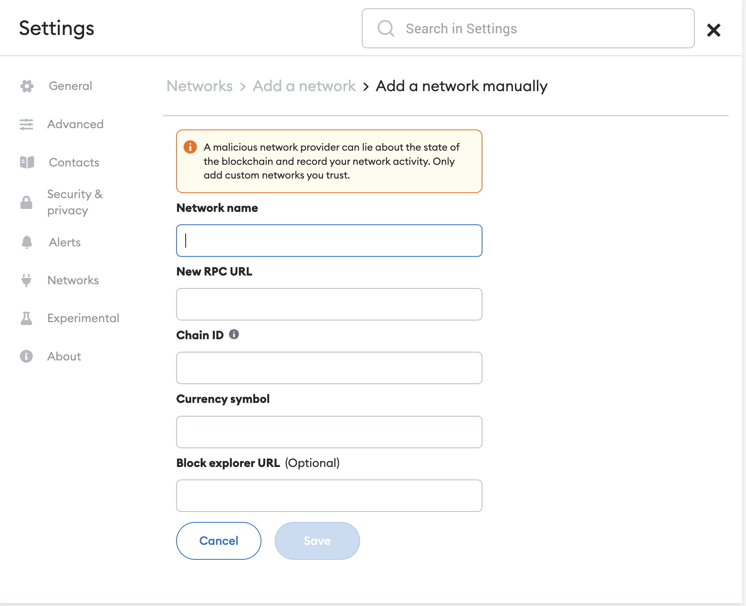
Task: Click the Networks plug icon
Action: 26,281
